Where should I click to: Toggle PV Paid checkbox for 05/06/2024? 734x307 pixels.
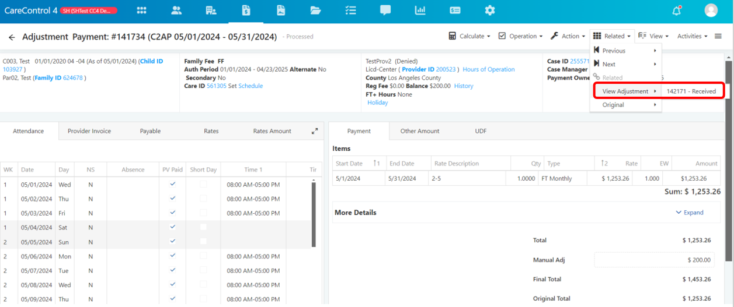[173, 256]
